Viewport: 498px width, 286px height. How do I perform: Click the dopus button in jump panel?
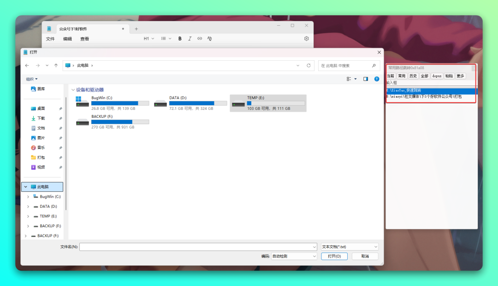pos(437,76)
